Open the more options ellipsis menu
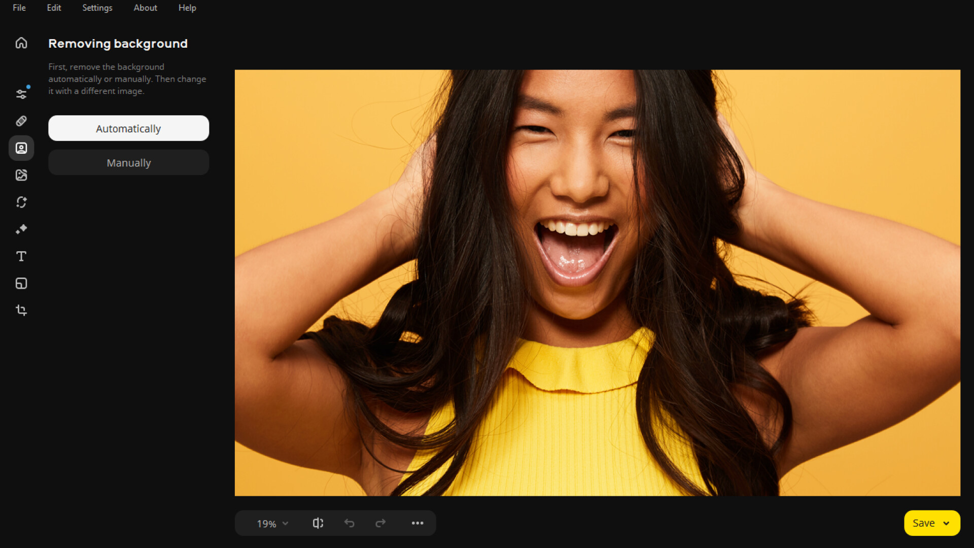974x548 pixels. [418, 523]
